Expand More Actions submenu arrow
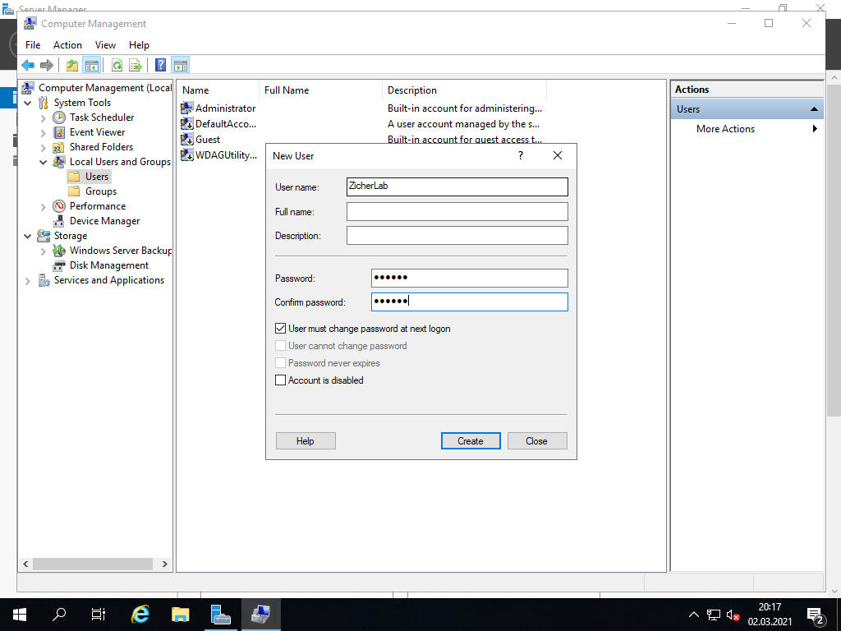The height and width of the screenshot is (631, 841). (x=814, y=129)
